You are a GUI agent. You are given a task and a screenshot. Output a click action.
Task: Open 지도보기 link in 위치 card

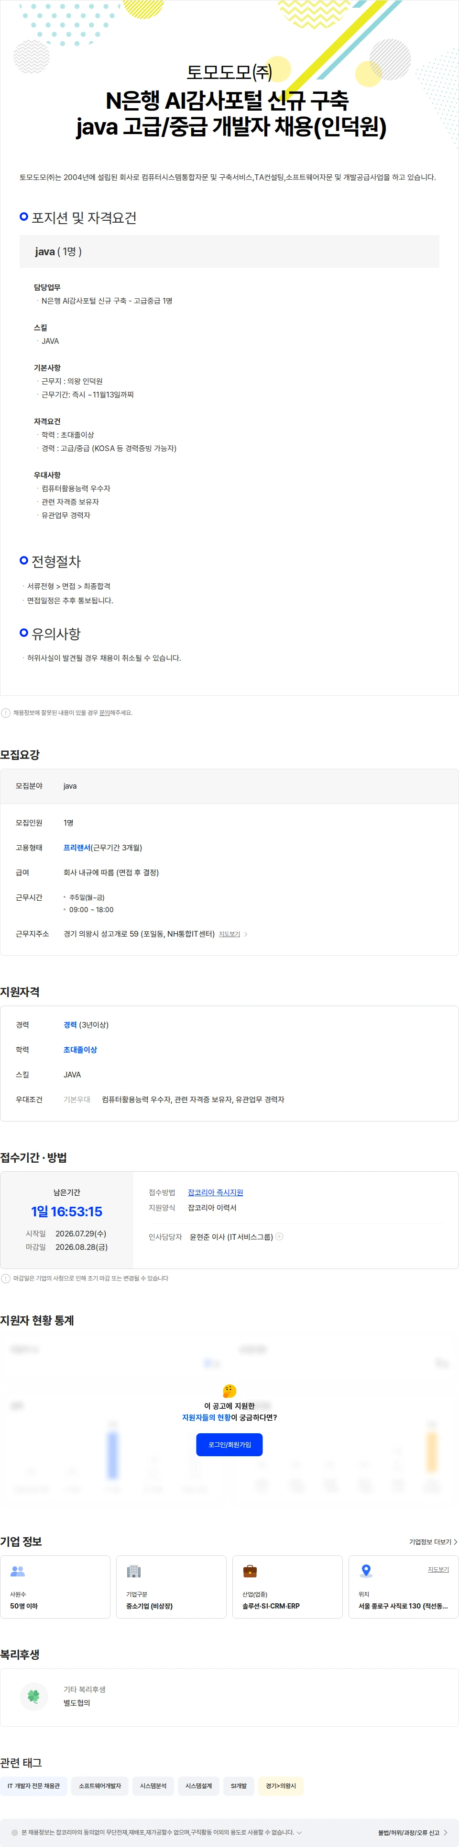[x=438, y=1569]
